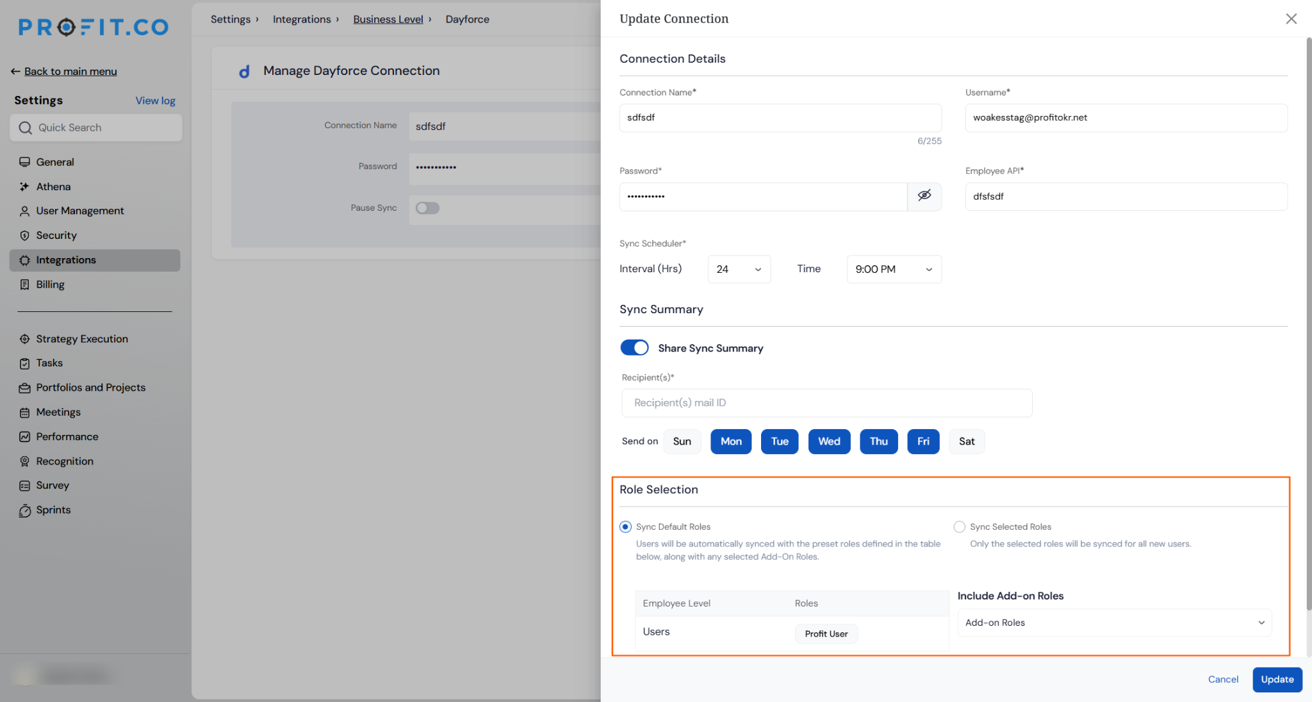Click the Cancel link
The width and height of the screenshot is (1312, 702).
pyautogui.click(x=1223, y=680)
